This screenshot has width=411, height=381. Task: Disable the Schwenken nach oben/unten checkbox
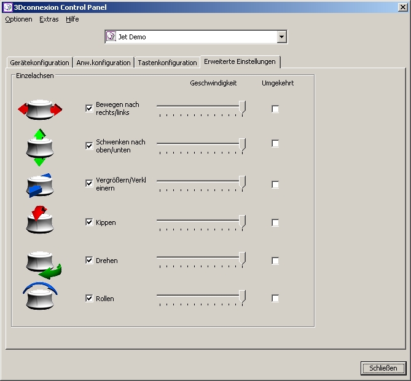click(89, 146)
